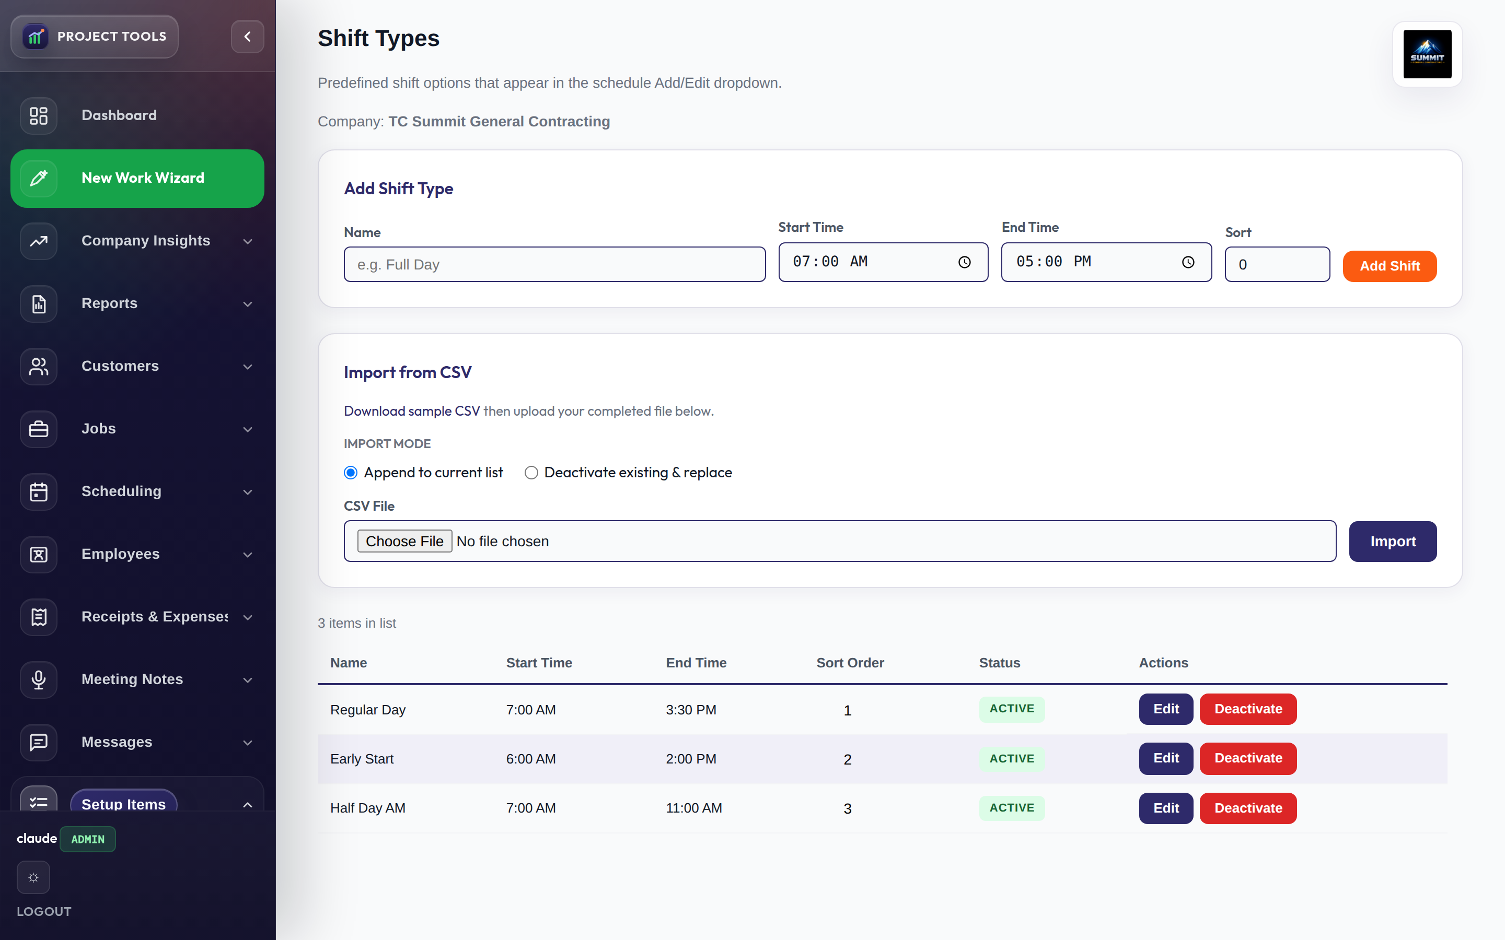Click the Company Insights trend icon
1505x940 pixels.
[x=39, y=241]
